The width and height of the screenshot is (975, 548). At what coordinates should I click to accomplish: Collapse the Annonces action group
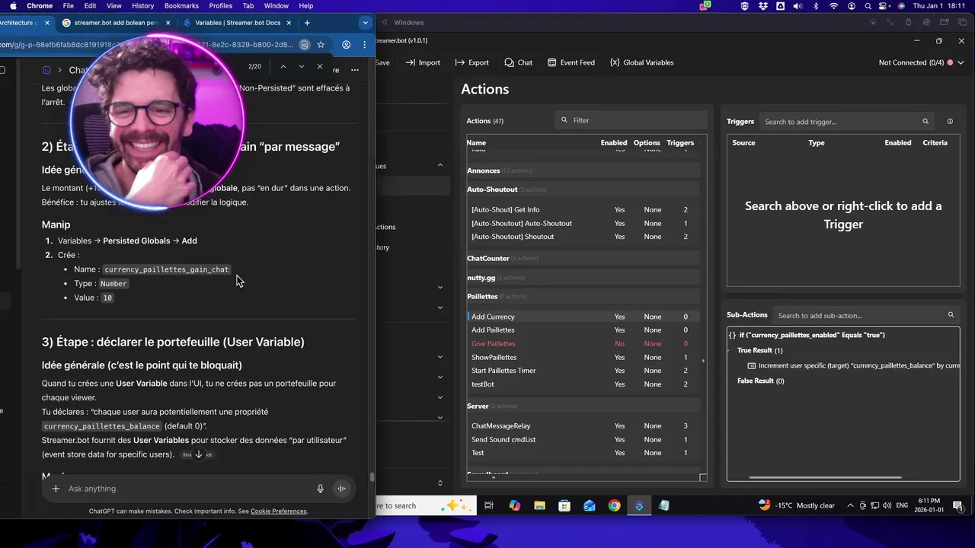click(x=583, y=170)
